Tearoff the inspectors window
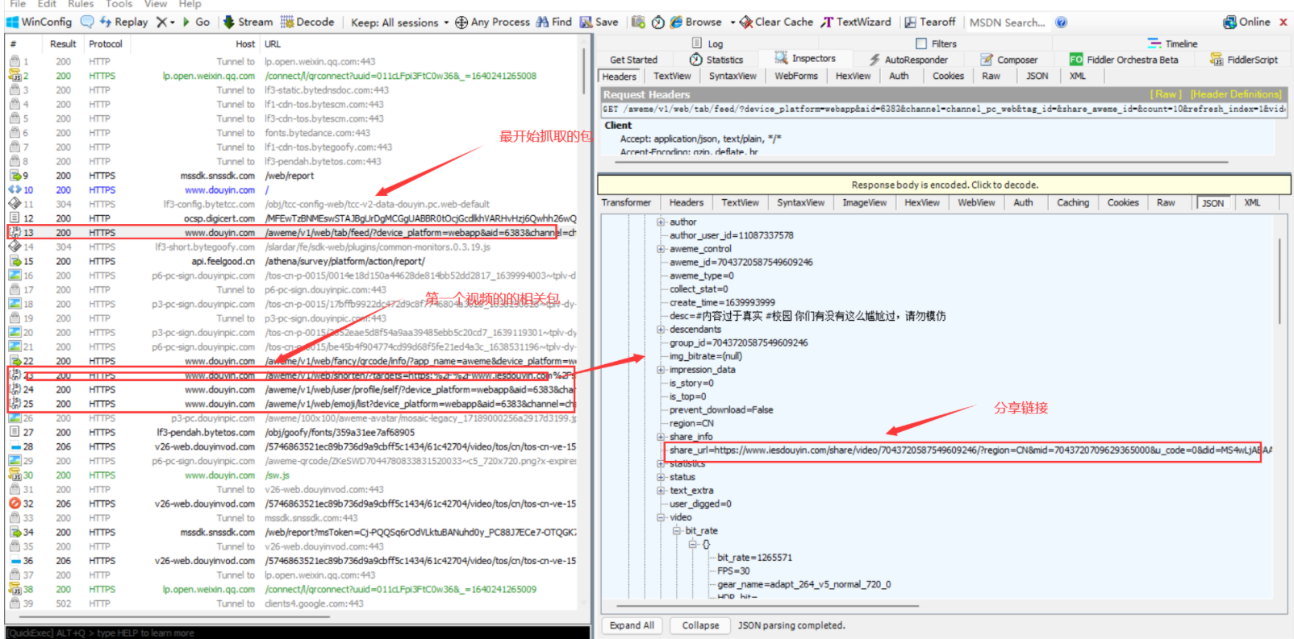Screen dimensions: 1294x639 pos(929,22)
